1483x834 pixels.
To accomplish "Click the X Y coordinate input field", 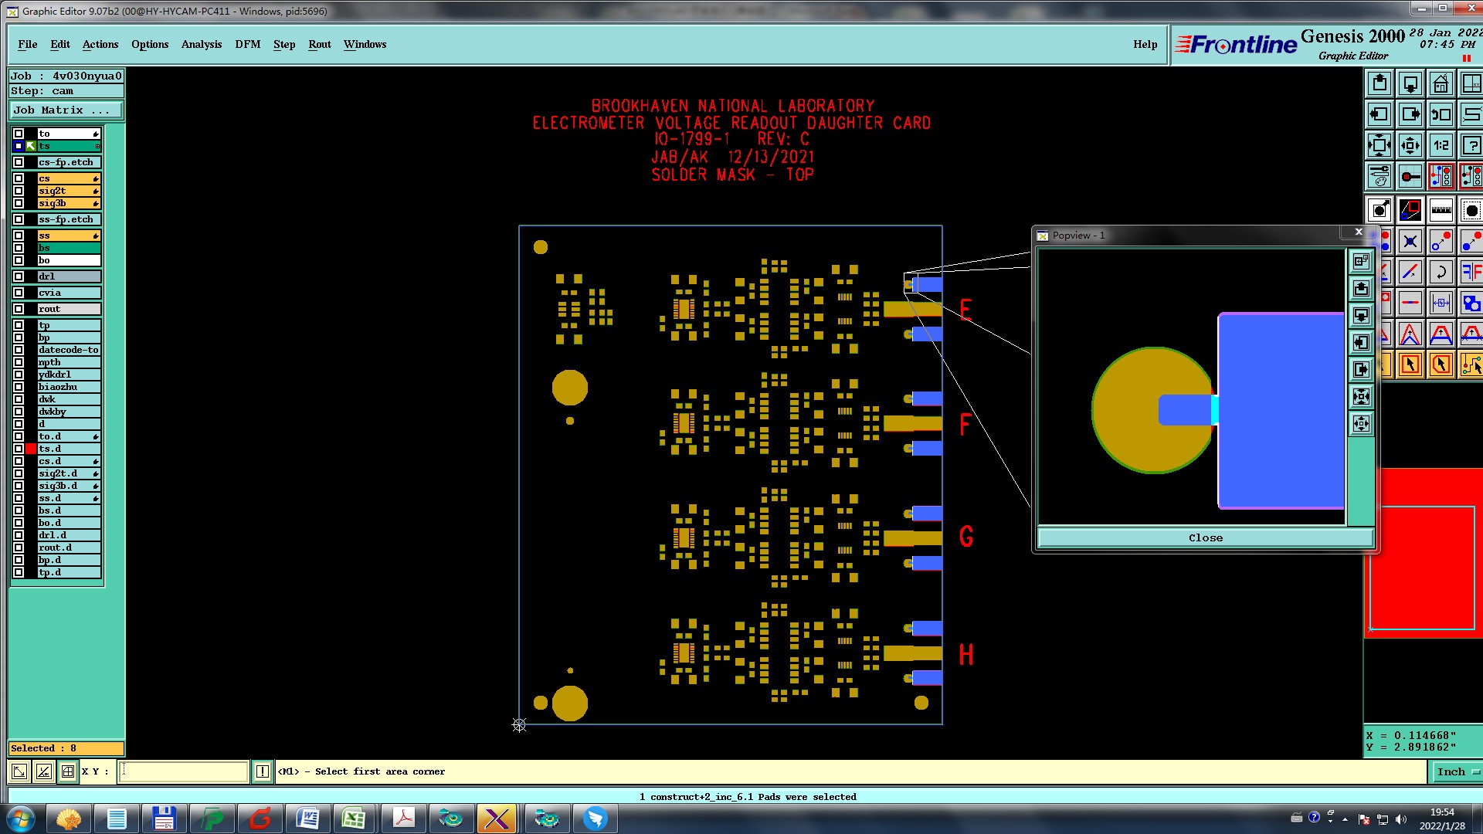I will tap(183, 771).
